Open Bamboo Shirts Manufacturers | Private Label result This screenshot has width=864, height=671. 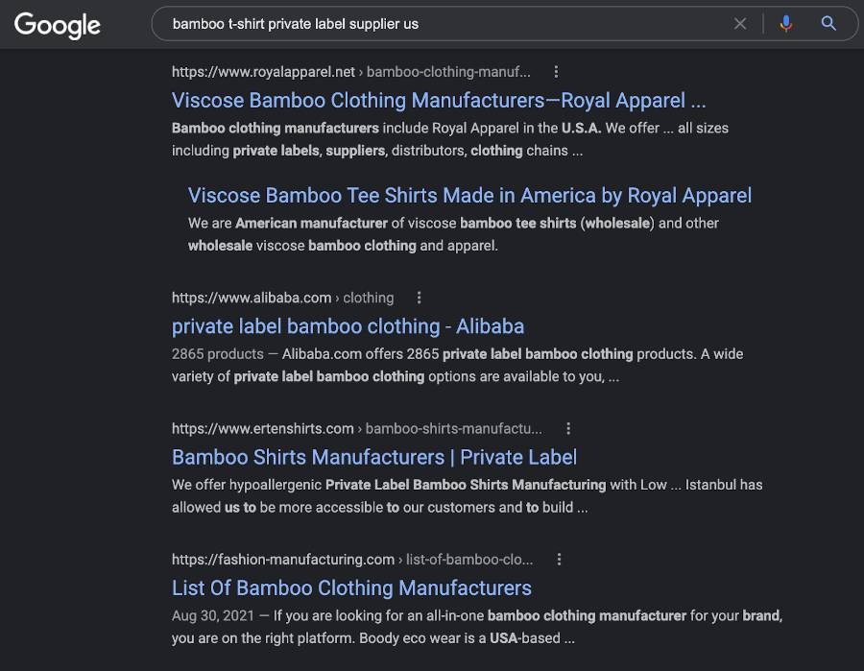[374, 457]
